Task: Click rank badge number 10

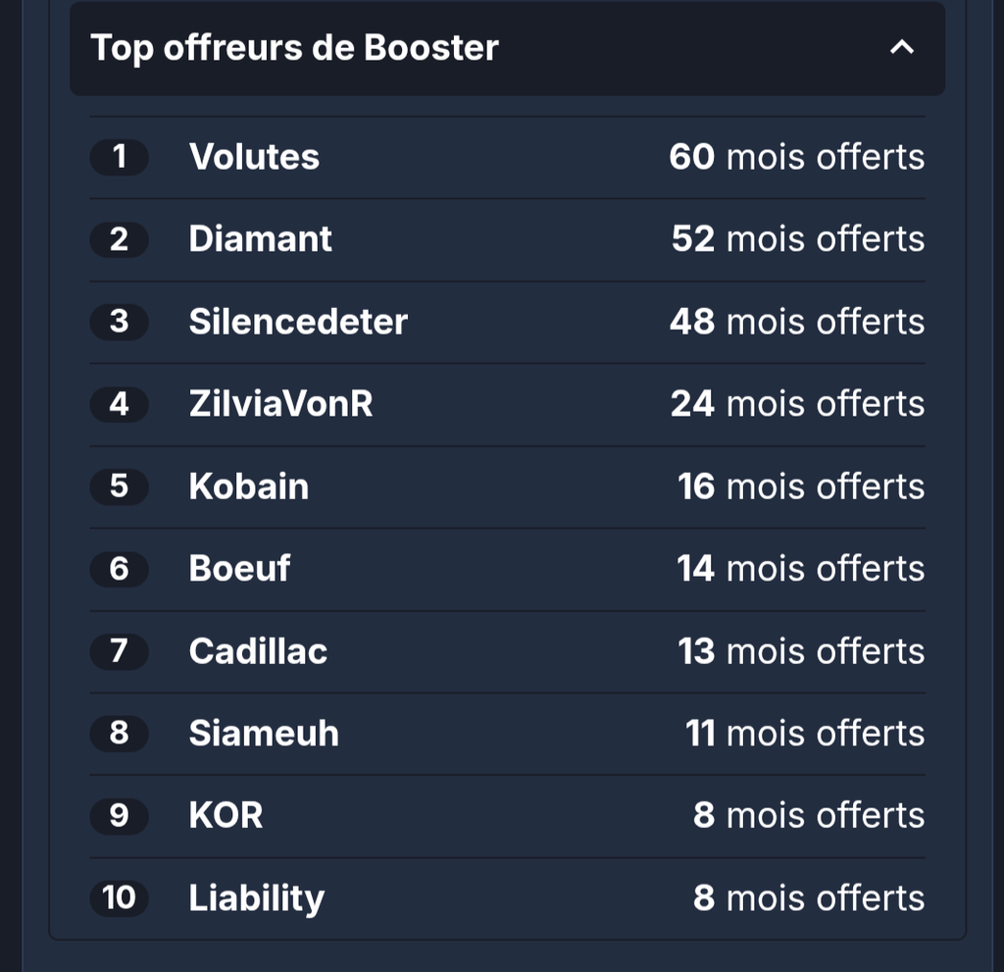Action: point(119,897)
